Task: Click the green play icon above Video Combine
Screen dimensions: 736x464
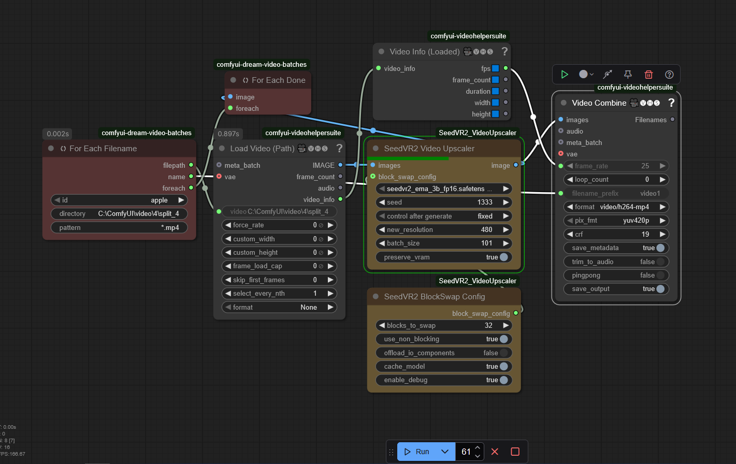Action: pyautogui.click(x=565, y=75)
